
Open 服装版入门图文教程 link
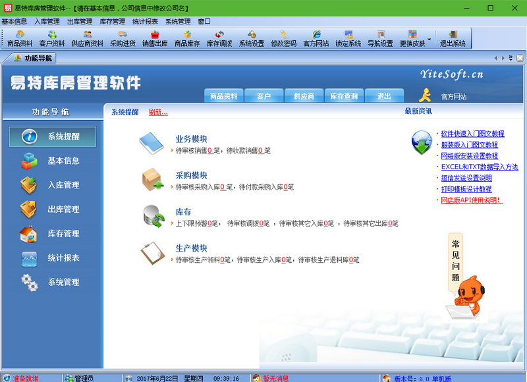coord(470,145)
